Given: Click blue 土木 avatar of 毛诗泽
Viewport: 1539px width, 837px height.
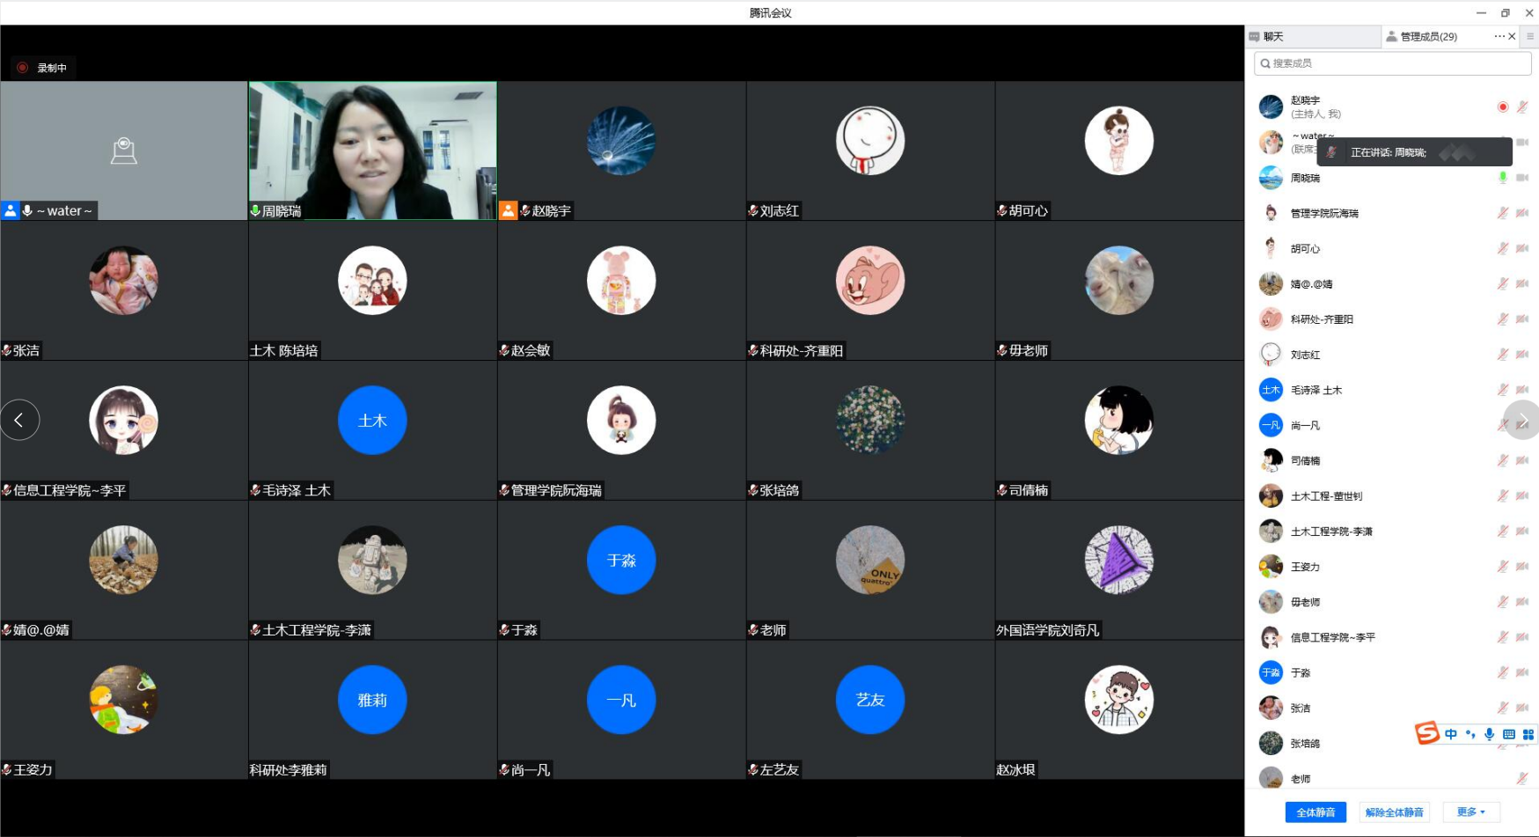Looking at the screenshot, I should point(372,420).
